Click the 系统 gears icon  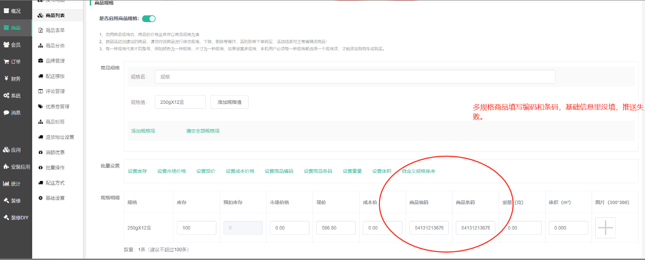(6, 96)
